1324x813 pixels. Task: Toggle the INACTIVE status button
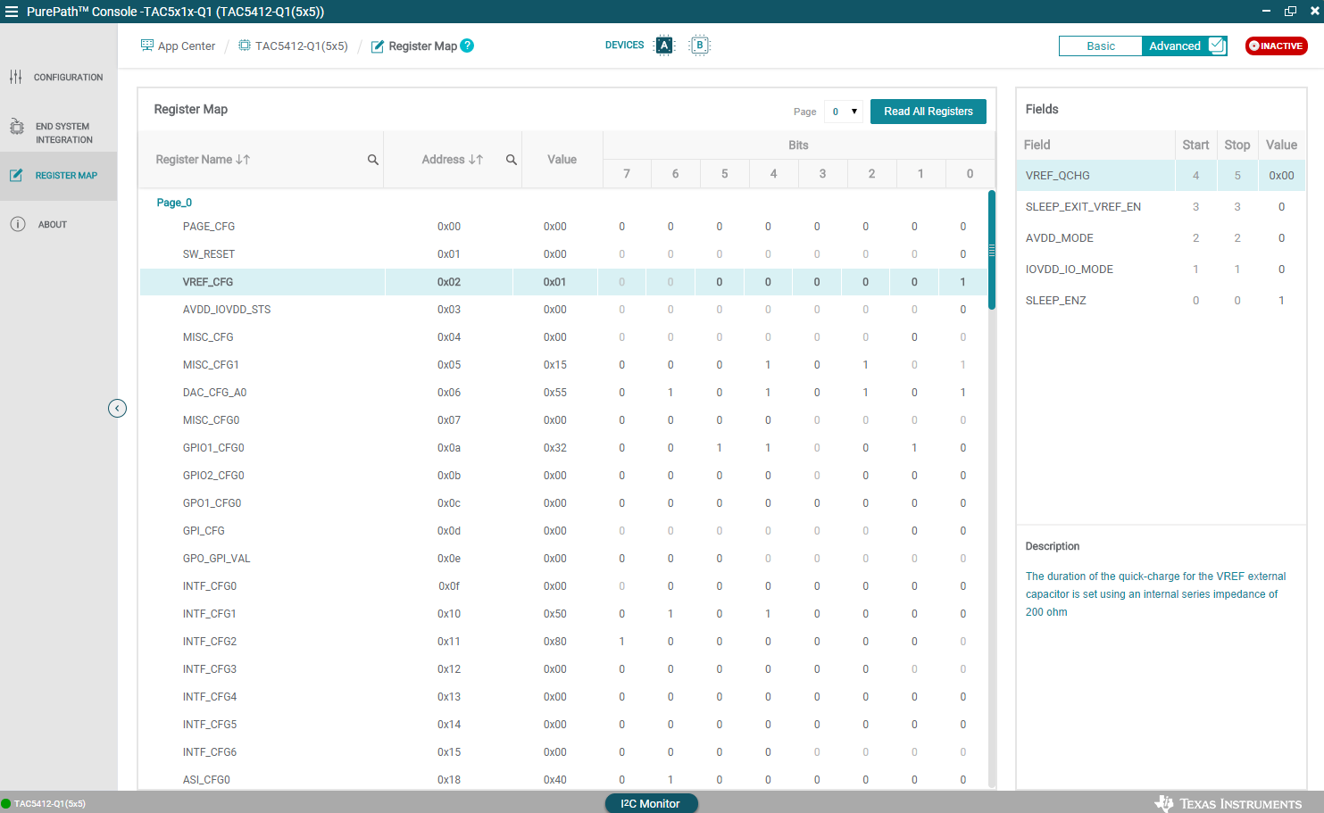coord(1277,46)
